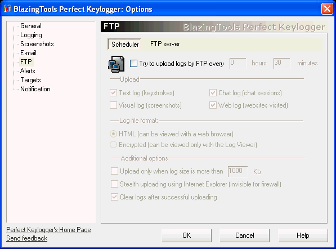Select Encrypted log format radio button
Image resolution: width=336 pixels, height=249 pixels.
113,145
